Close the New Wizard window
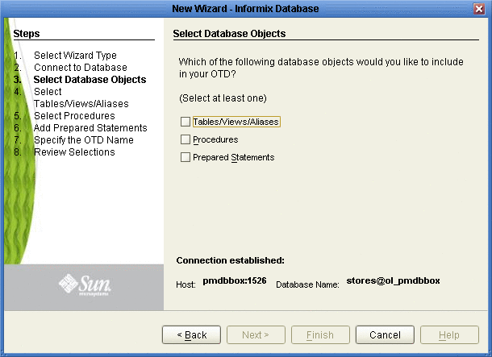 coord(479,9)
